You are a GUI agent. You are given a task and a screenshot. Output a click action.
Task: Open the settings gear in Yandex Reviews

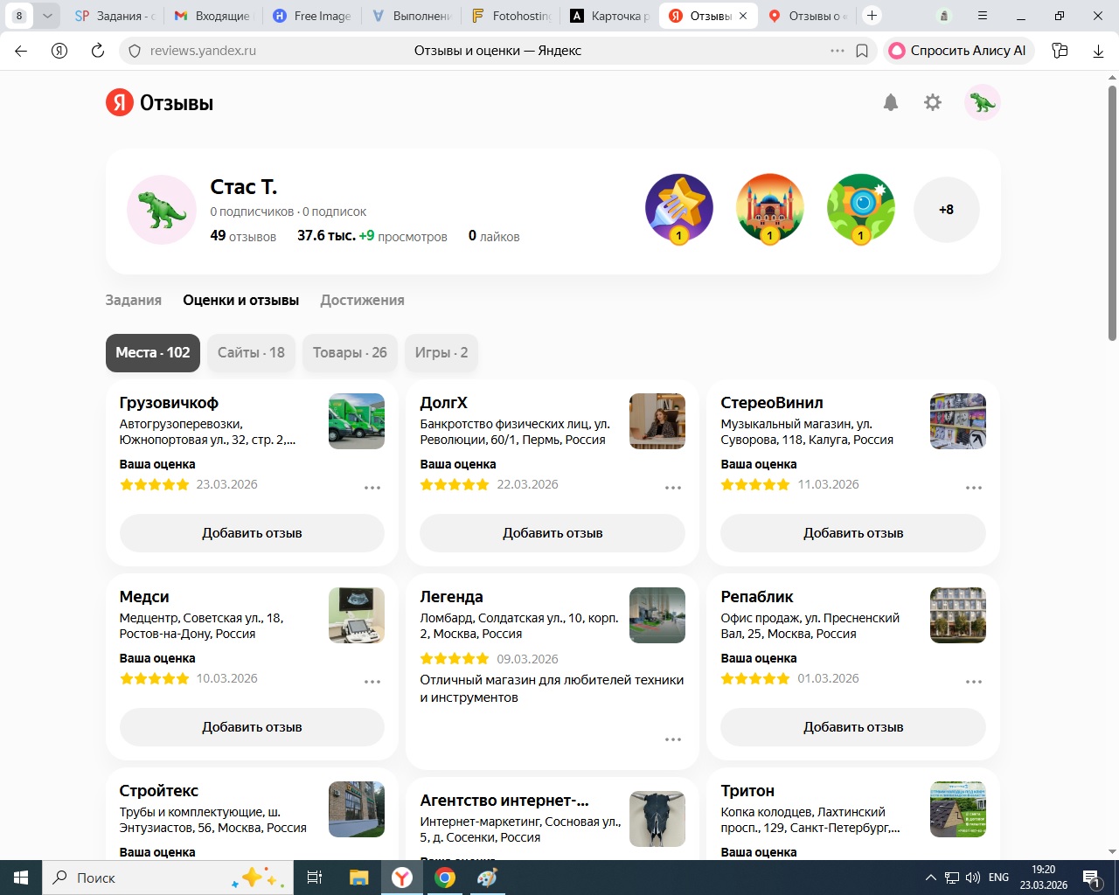click(933, 103)
